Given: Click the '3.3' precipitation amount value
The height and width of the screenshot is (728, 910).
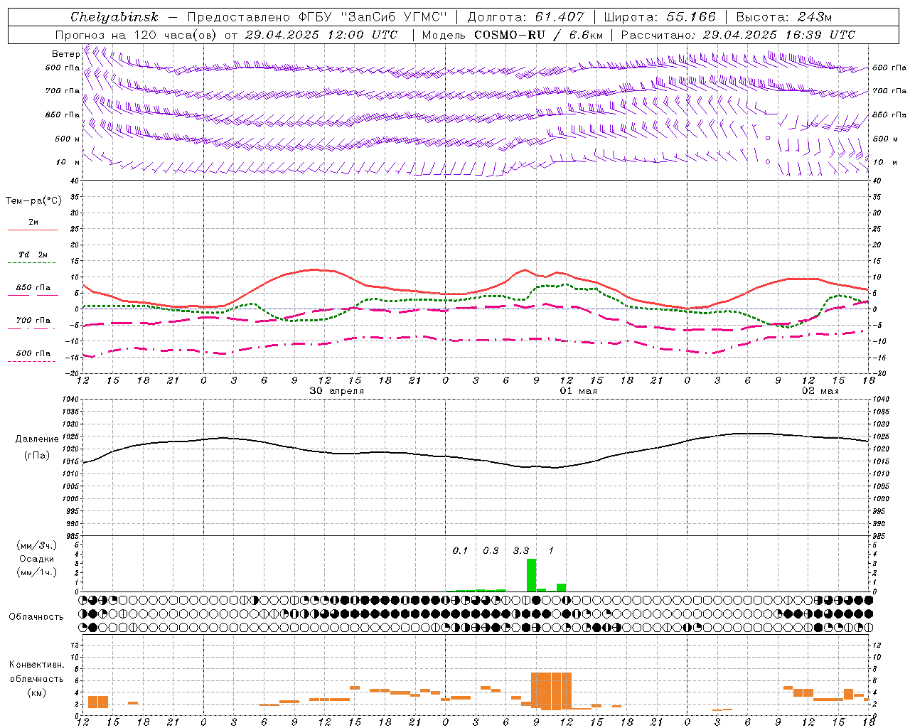Looking at the screenshot, I should click(x=521, y=550).
